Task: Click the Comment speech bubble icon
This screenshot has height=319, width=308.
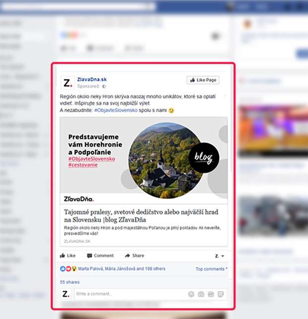Action: pos(89,255)
